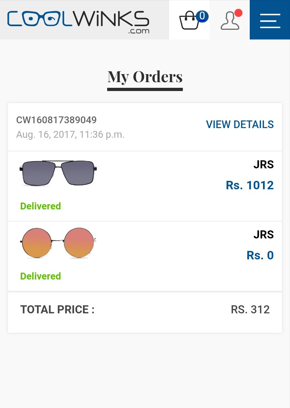The height and width of the screenshot is (408, 290).
Task: Click the Rs. 1012 price
Action: click(x=250, y=185)
